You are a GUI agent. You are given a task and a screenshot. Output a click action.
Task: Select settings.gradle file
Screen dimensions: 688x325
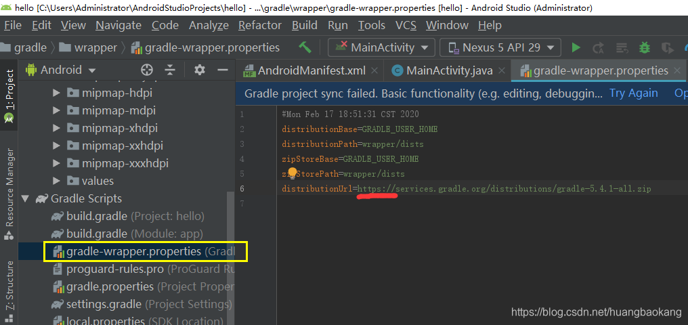tap(142, 304)
